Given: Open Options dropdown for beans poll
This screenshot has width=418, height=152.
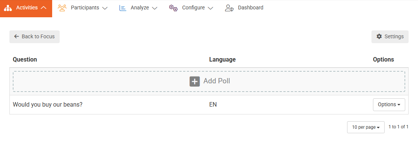Looking at the screenshot, I should point(389,105).
